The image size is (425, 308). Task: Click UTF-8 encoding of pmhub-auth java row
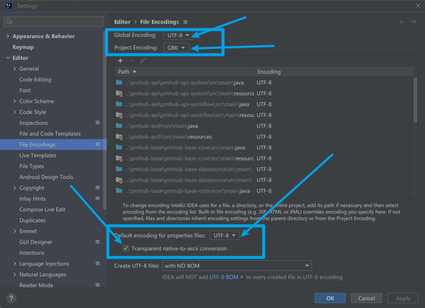pyautogui.click(x=264, y=126)
